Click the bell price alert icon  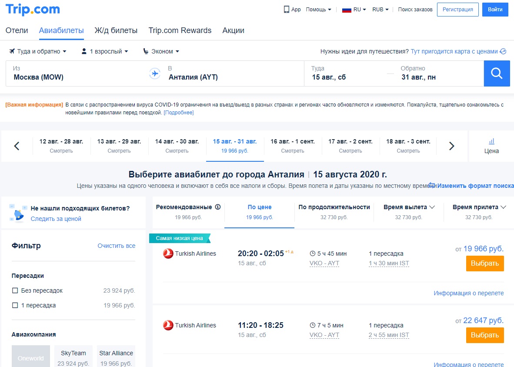click(x=18, y=213)
